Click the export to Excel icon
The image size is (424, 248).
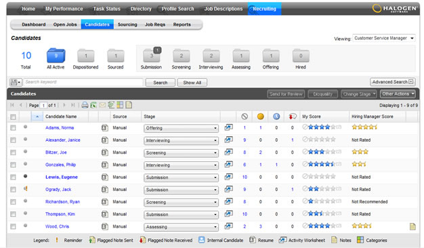93,105
